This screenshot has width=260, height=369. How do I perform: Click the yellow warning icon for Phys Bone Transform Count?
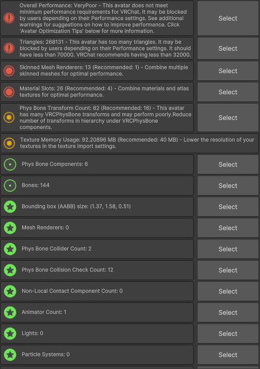click(x=9, y=117)
